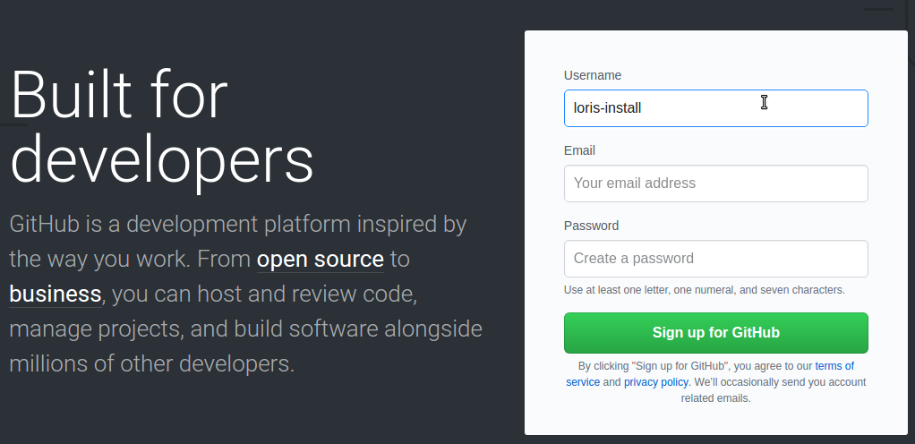Click the 'Create a password' field

click(x=715, y=259)
